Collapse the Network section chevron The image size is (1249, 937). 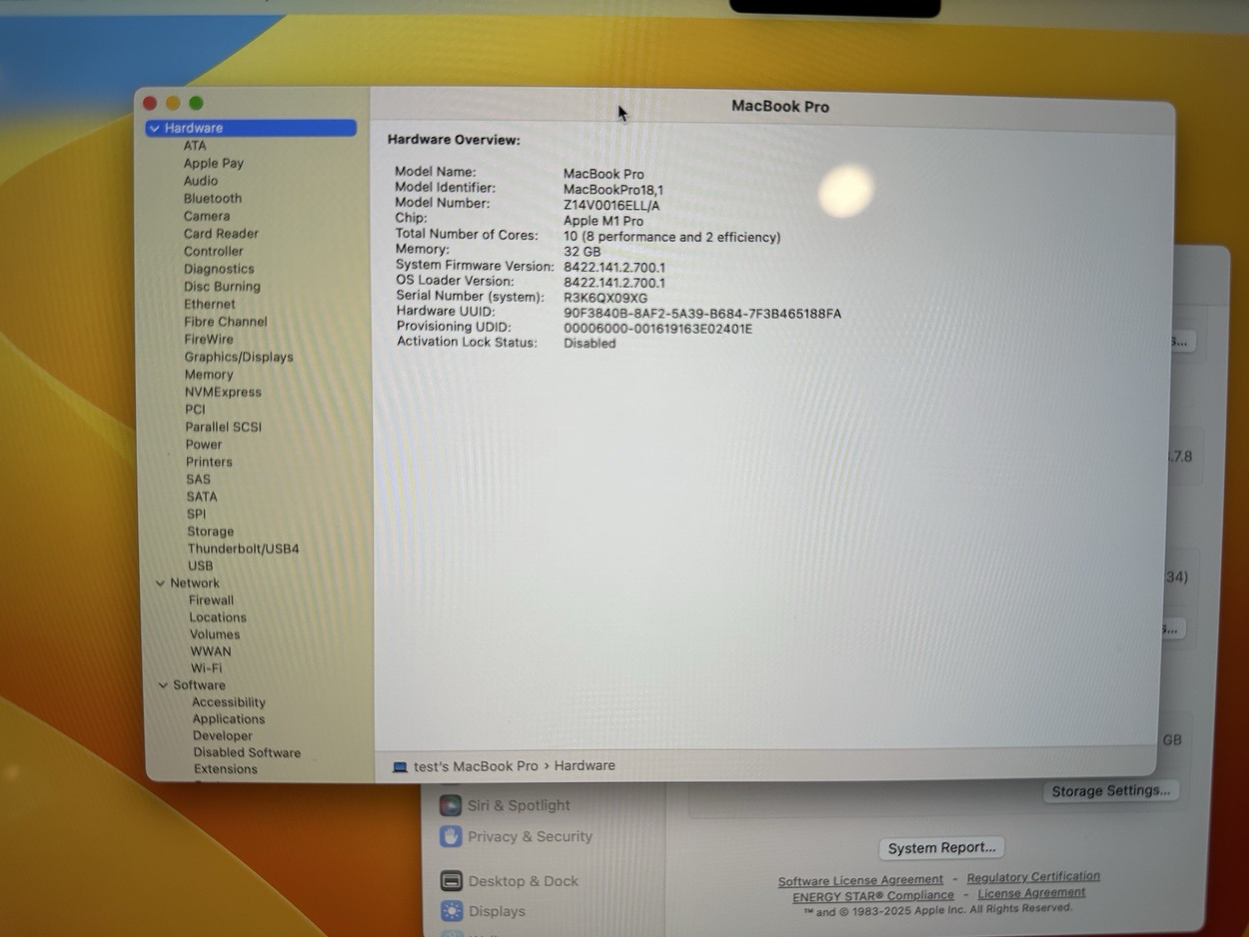coord(161,583)
